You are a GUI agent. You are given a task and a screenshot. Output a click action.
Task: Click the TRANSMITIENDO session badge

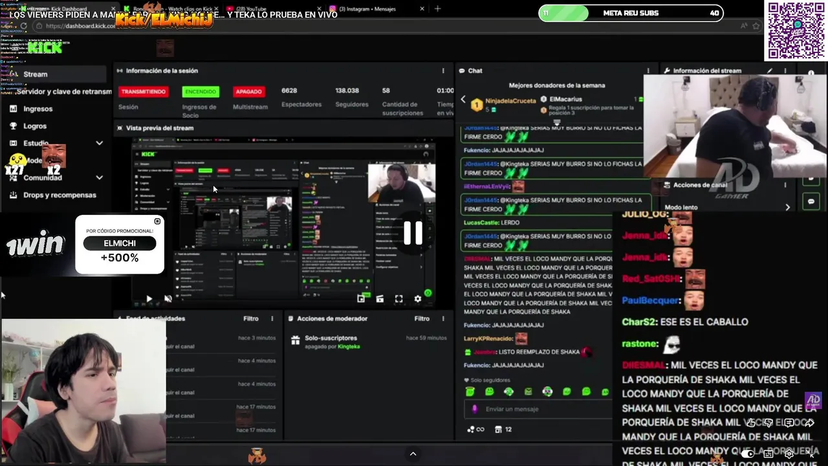tap(143, 92)
